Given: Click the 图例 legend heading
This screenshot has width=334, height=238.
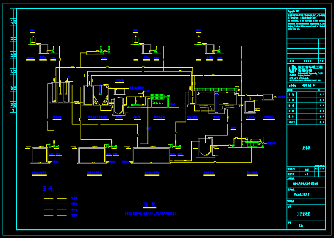Looking at the screenshot, I should coord(48,188).
